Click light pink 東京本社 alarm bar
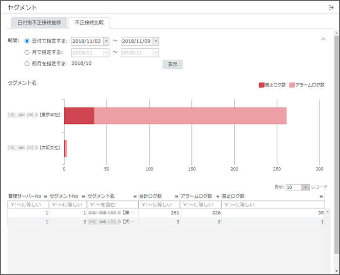 190,116
